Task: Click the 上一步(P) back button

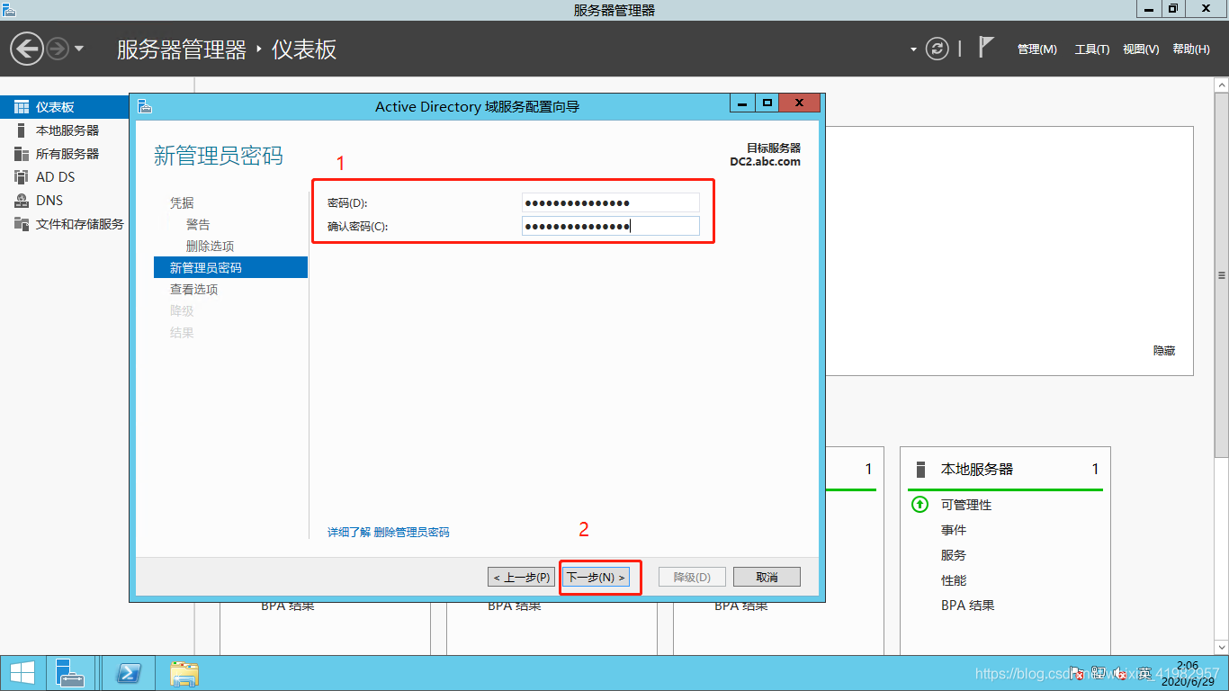Action: [521, 577]
